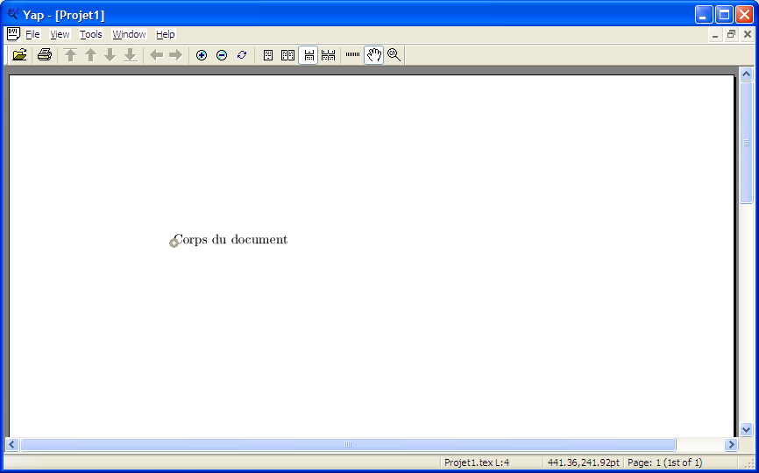Click the horizontal scrollbar right arrow
This screenshot has height=473, width=759.
[731, 444]
